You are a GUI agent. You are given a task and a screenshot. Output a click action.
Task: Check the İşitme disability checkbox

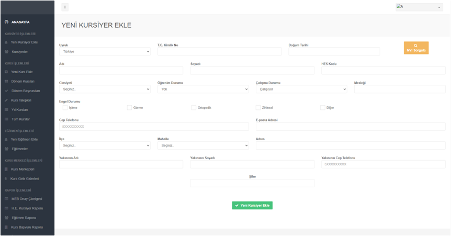(x=65, y=108)
